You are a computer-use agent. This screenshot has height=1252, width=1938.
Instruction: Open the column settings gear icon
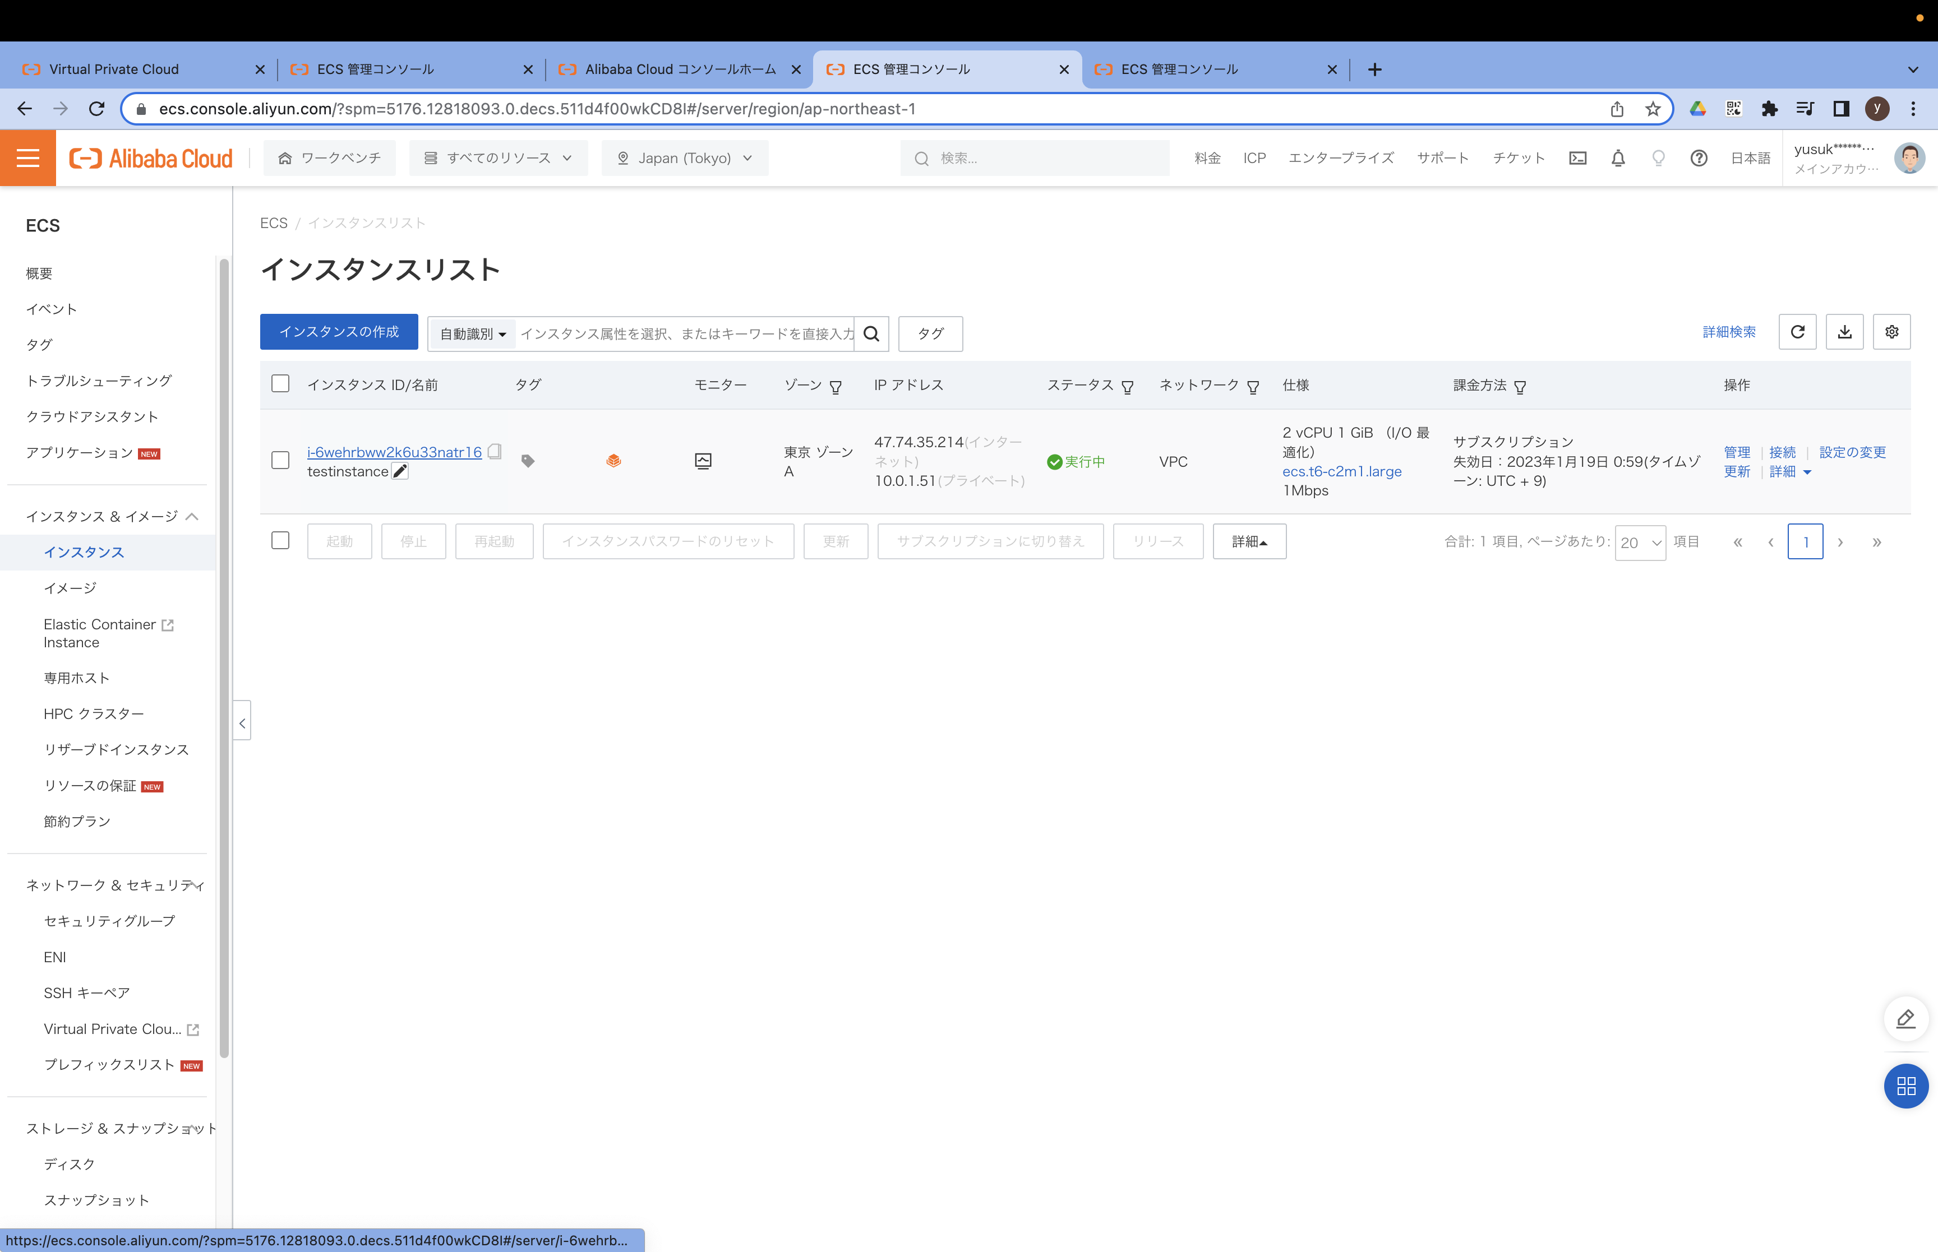tap(1891, 332)
